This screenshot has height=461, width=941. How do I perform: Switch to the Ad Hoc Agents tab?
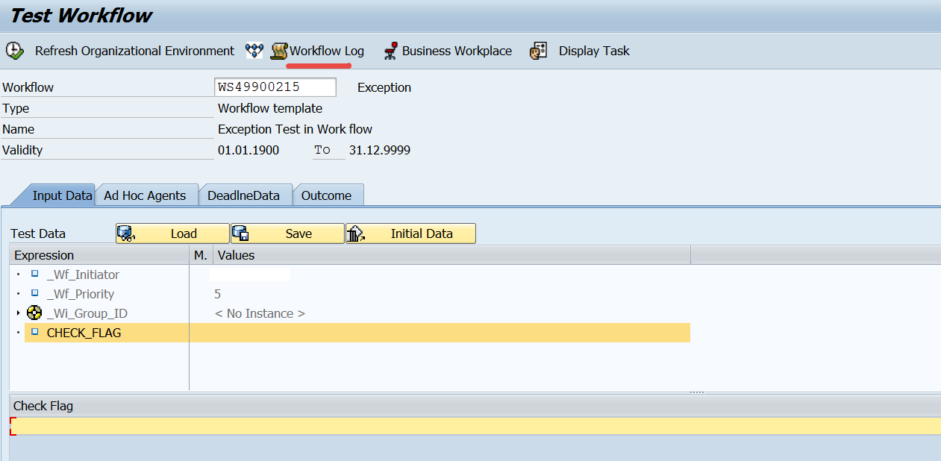click(145, 195)
